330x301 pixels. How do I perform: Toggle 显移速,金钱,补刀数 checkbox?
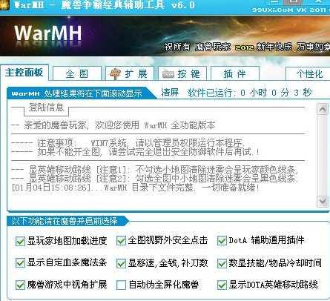click(x=121, y=263)
